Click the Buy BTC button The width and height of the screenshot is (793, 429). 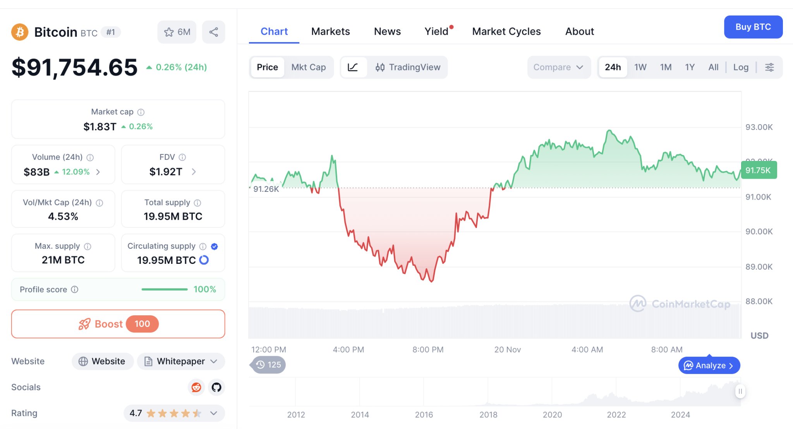click(753, 27)
